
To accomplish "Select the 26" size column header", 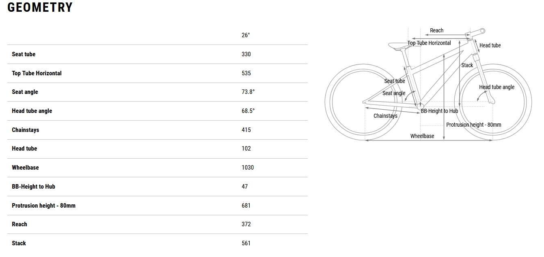I will [x=246, y=35].
